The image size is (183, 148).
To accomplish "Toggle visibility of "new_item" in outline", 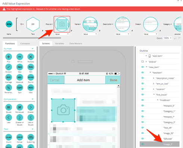I will point(143,67).
